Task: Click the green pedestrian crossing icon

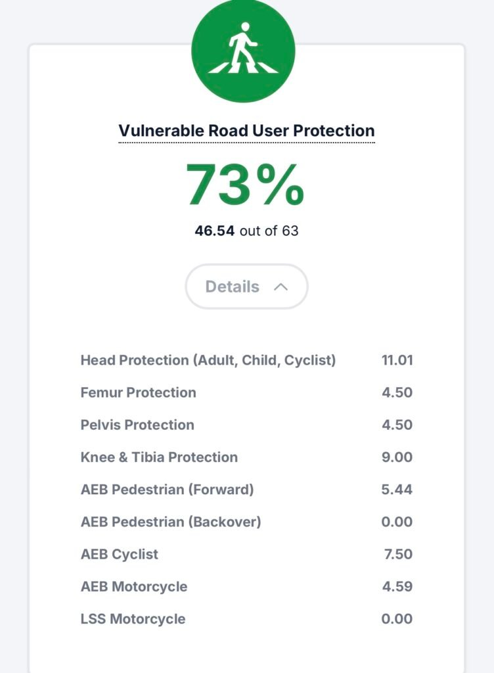Action: point(243,51)
